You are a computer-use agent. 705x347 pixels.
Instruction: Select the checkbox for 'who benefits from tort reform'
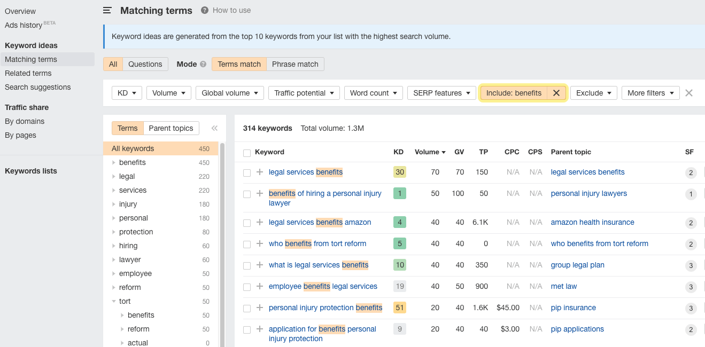click(x=247, y=243)
